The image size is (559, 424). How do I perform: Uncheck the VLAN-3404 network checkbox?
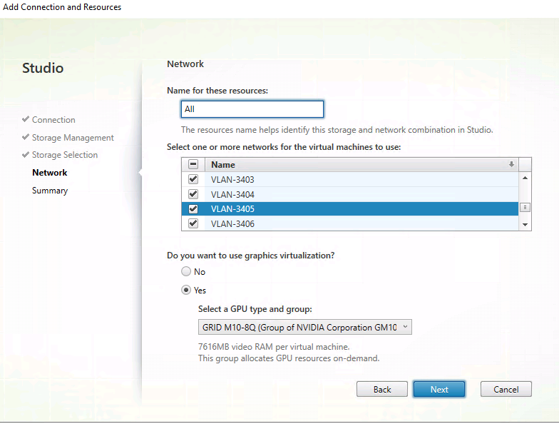click(x=193, y=194)
